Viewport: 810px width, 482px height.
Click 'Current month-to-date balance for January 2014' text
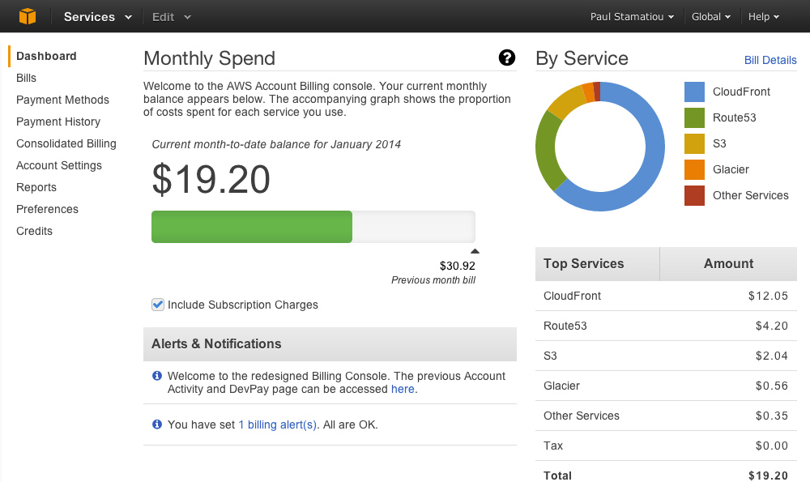pyautogui.click(x=276, y=145)
